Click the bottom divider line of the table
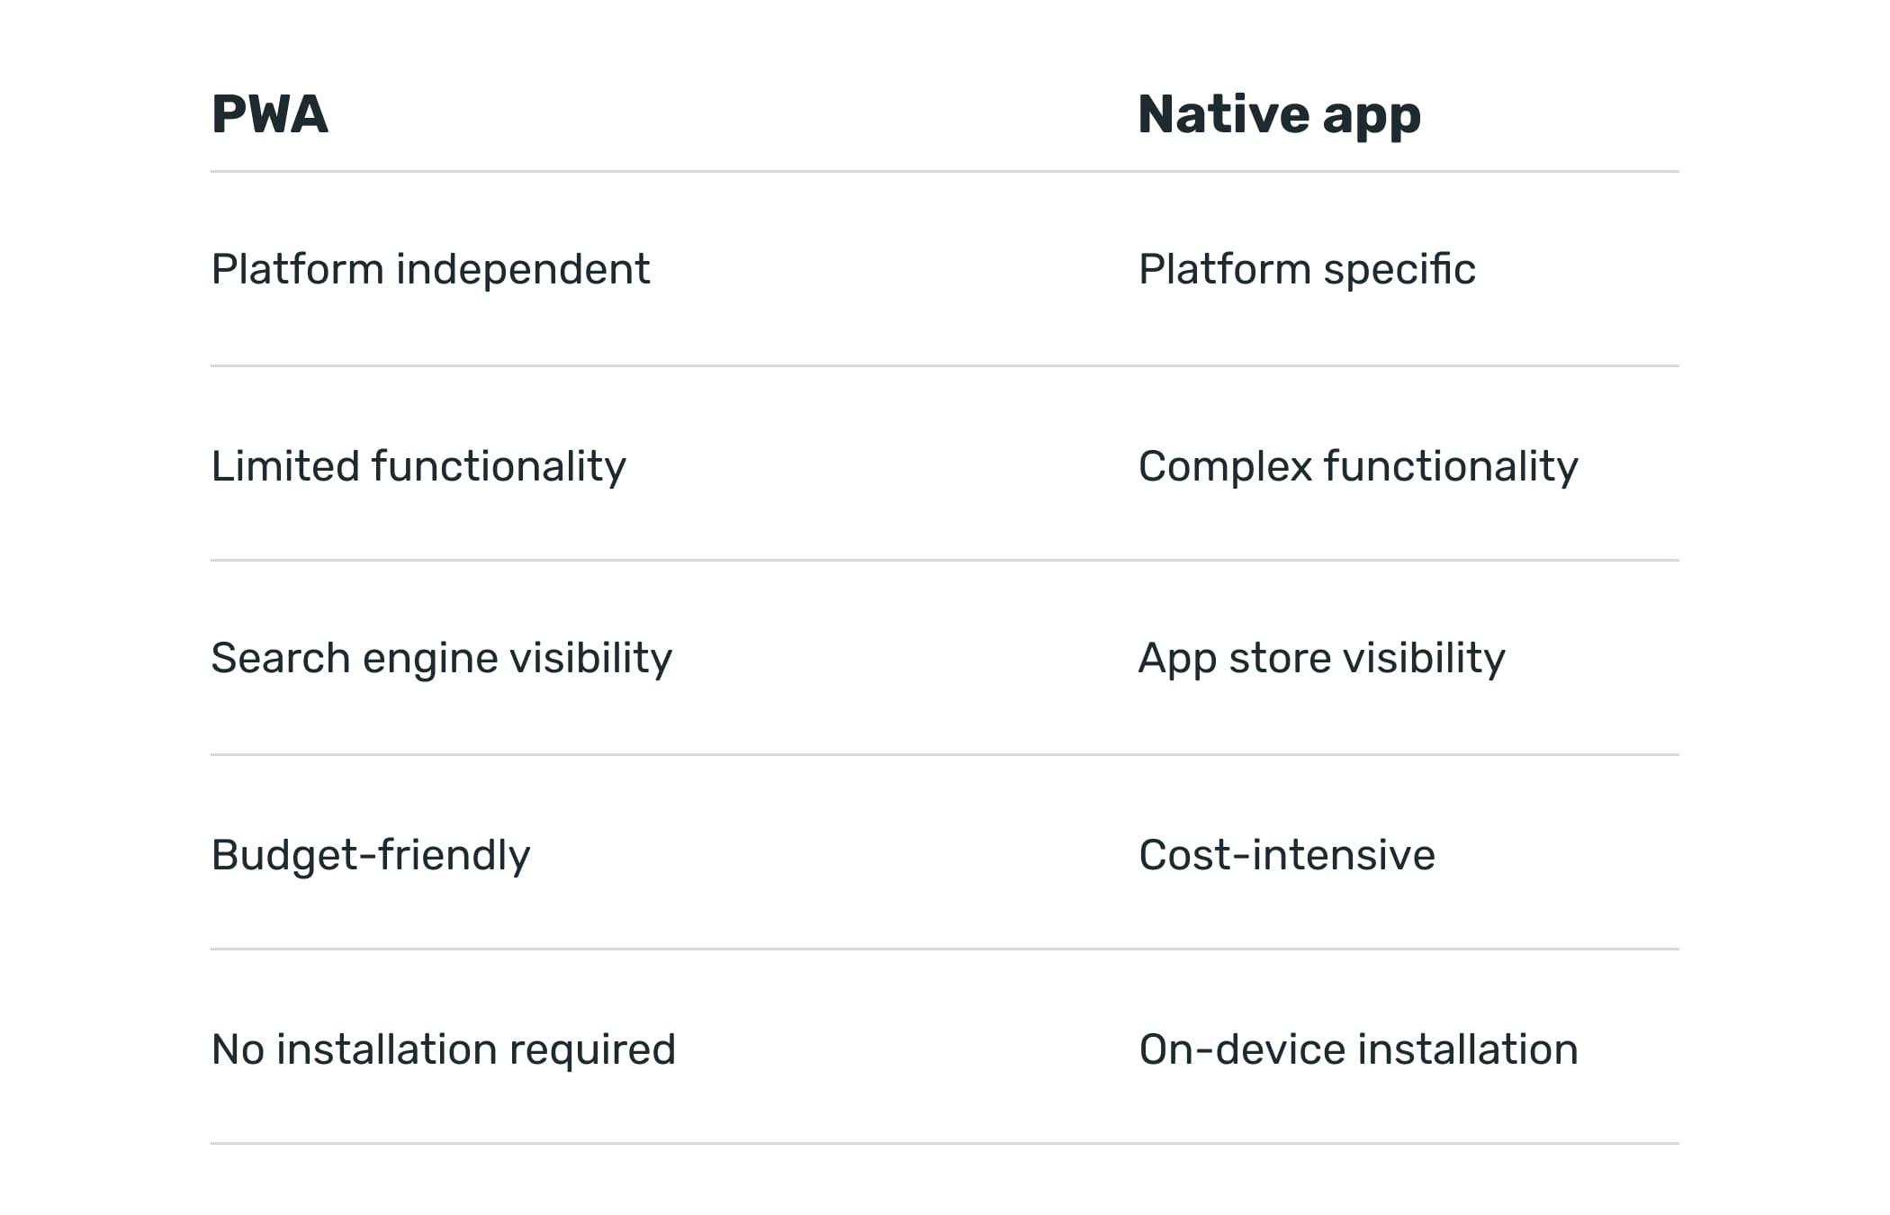Screen dimensions: 1890x1215 pos(945,1143)
